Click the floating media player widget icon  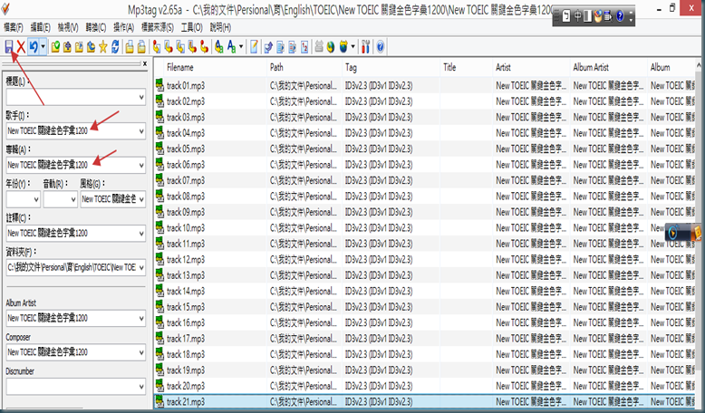(673, 233)
